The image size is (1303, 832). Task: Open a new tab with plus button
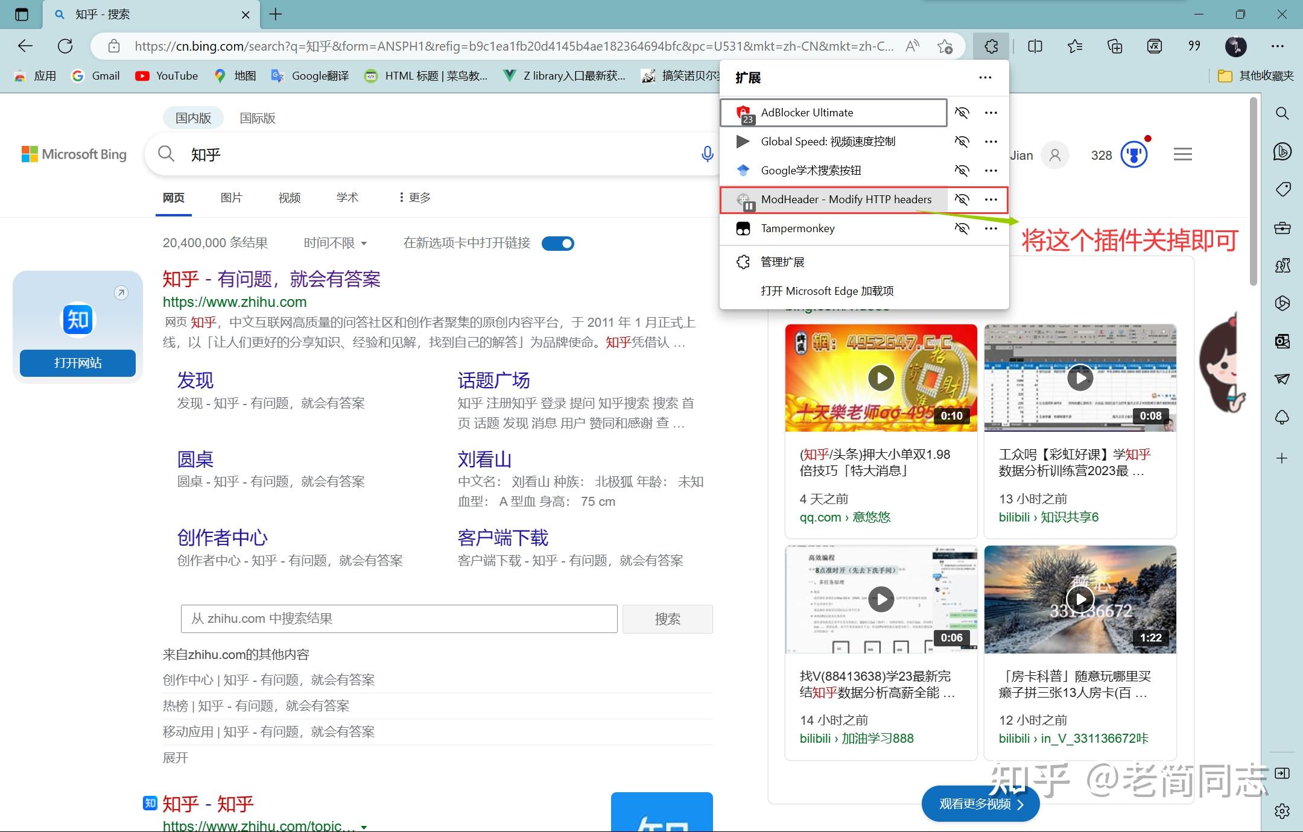276,14
